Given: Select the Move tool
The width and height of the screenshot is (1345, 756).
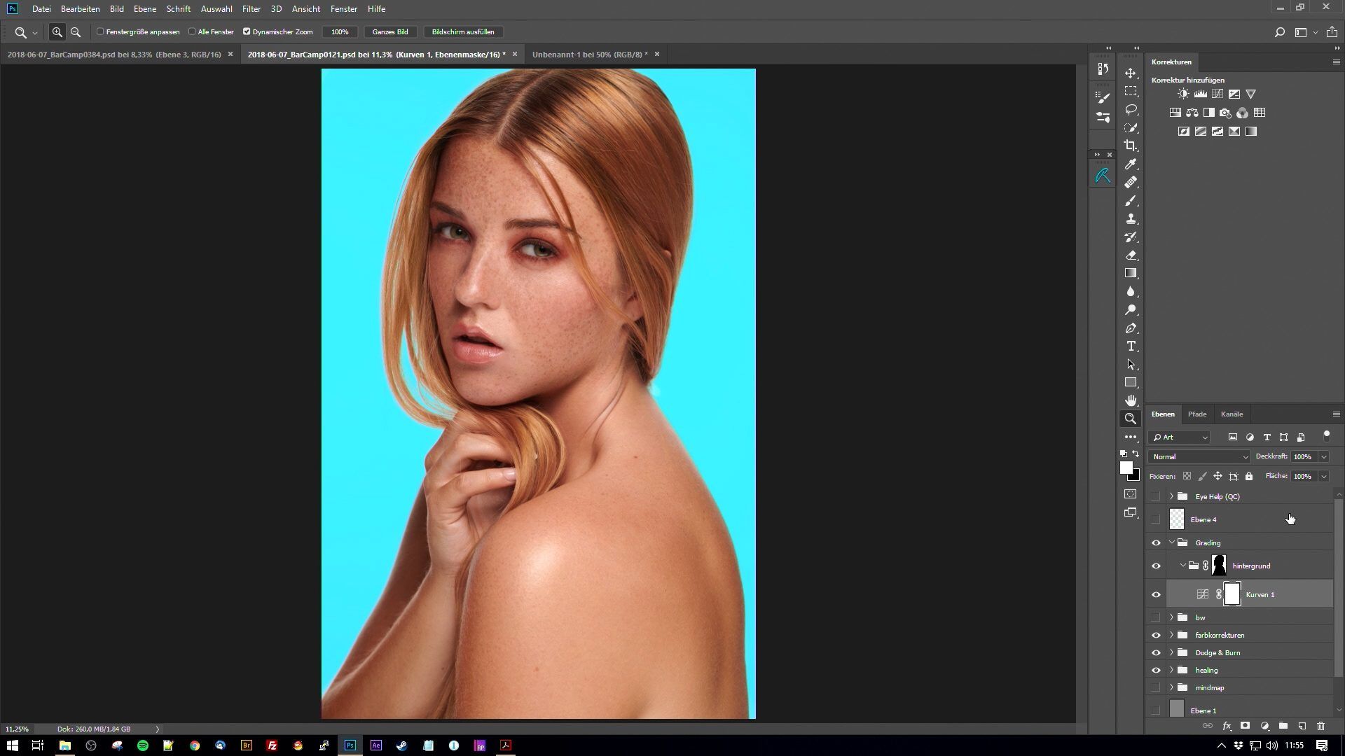Looking at the screenshot, I should click(1131, 71).
